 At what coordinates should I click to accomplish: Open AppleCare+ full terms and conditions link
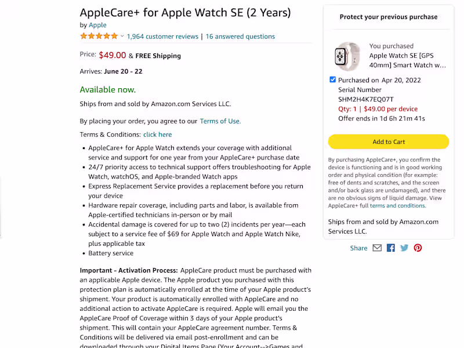point(397,206)
